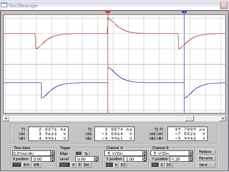Click the VB2-VB1 value -9.9942 V

pos(190,138)
